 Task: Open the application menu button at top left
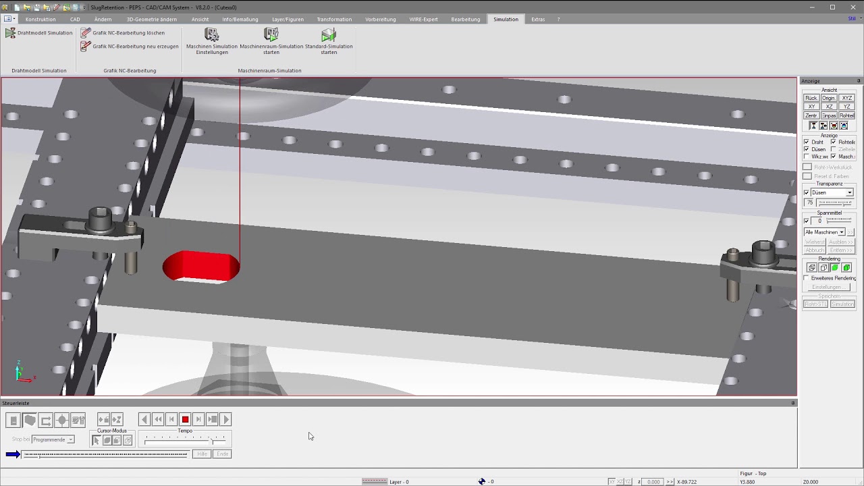click(9, 19)
